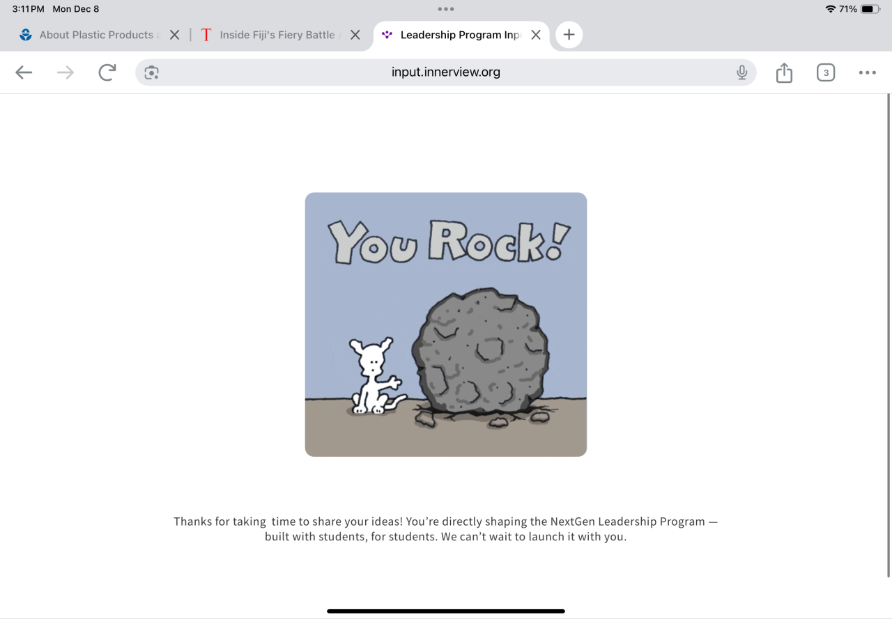892x619 pixels.
Task: Close the About Plastic Products tab
Action: pos(174,35)
